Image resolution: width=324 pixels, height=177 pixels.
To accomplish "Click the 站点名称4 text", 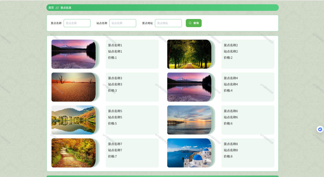I will tap(231, 84).
